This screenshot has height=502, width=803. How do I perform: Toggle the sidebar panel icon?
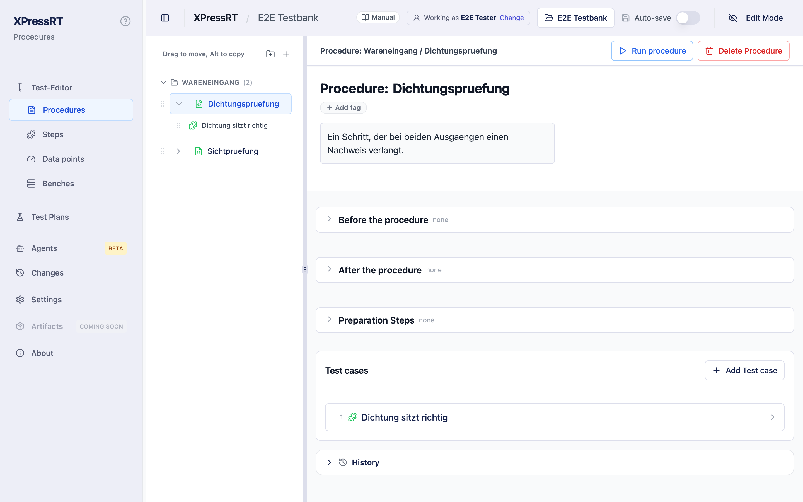(165, 18)
